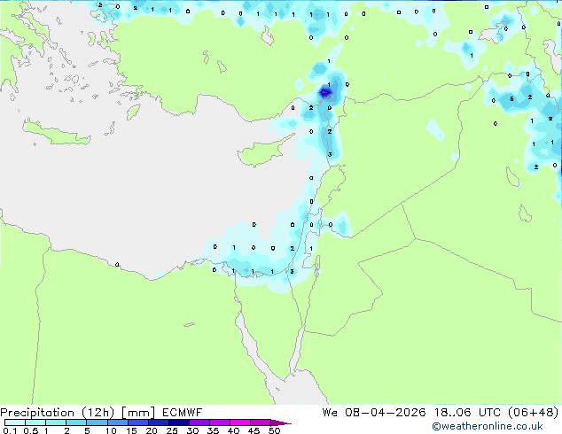Click the over-50 mm arrow tip of legend
The image size is (562, 434).
(281, 422)
